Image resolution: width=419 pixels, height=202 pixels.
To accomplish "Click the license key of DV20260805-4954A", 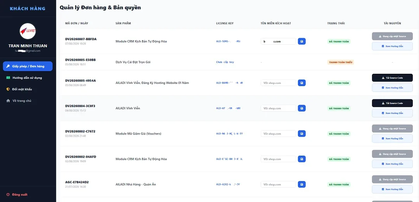I will (230, 83).
